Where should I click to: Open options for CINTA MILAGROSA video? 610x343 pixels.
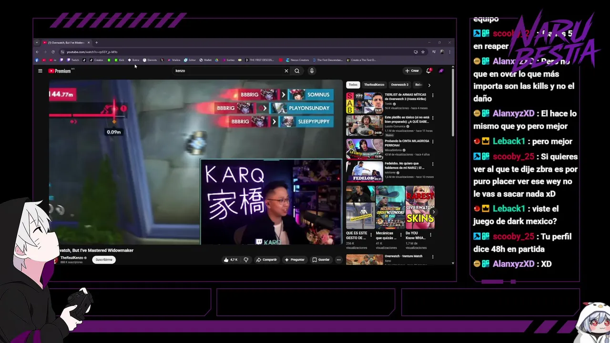tap(433, 141)
